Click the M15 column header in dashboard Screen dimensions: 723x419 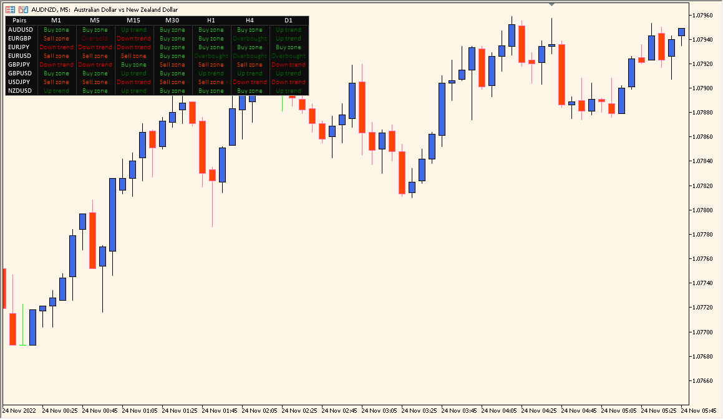133,20
